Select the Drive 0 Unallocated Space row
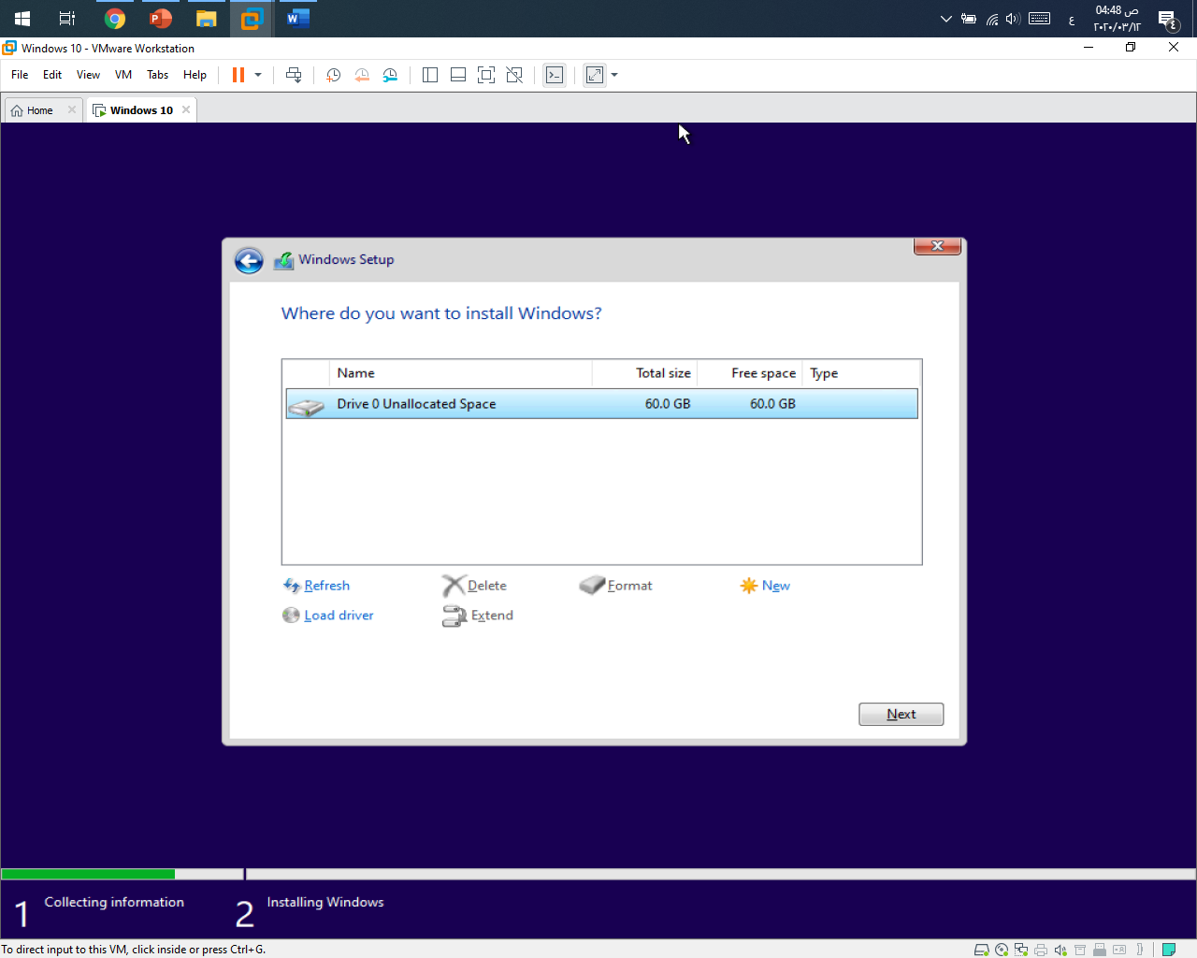1197x958 pixels. pyautogui.click(x=601, y=404)
